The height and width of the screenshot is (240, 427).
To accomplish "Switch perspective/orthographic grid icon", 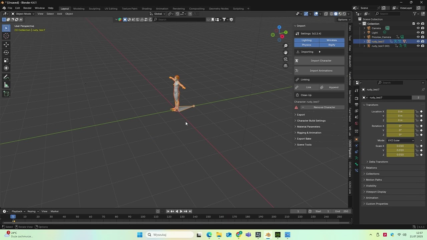I will [286, 66].
